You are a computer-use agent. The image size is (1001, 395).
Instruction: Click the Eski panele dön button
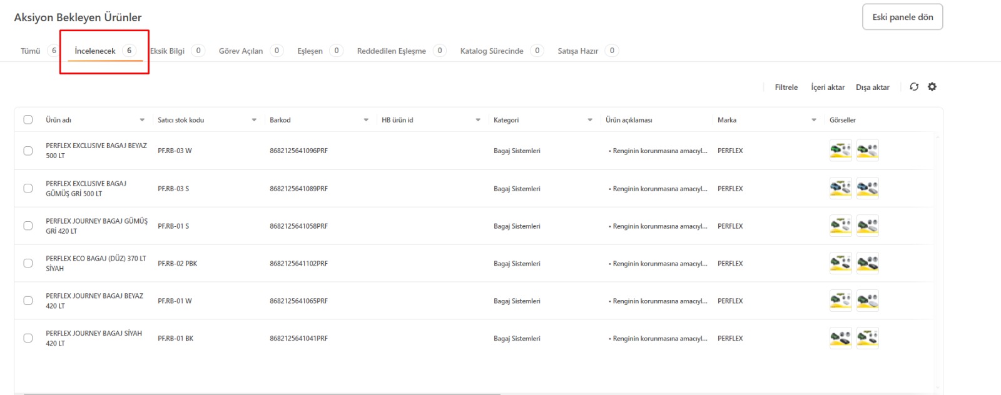coord(902,17)
